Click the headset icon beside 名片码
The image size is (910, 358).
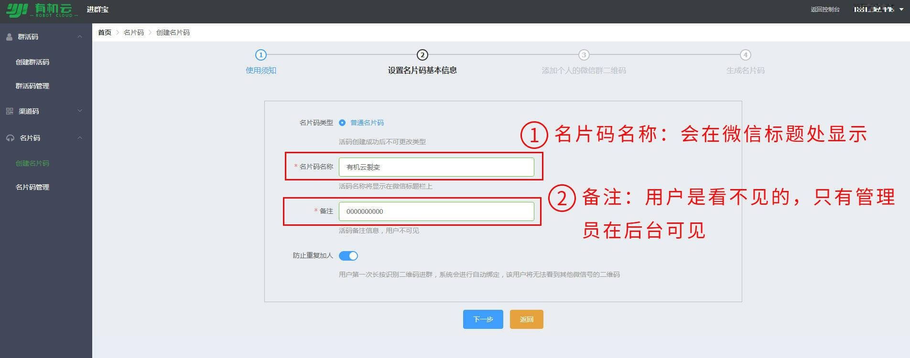pyautogui.click(x=10, y=138)
